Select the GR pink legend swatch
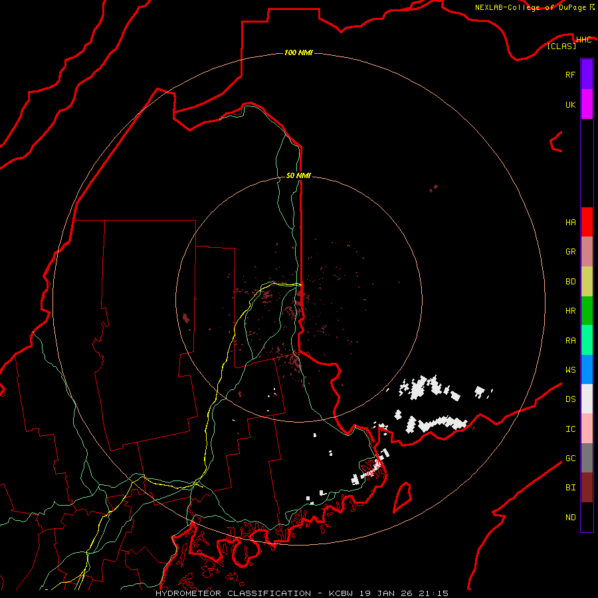The height and width of the screenshot is (598, 598). click(587, 252)
